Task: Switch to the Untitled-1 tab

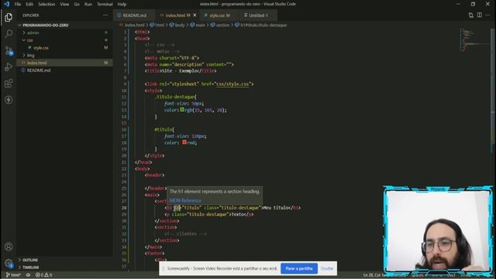Action: 258,15
